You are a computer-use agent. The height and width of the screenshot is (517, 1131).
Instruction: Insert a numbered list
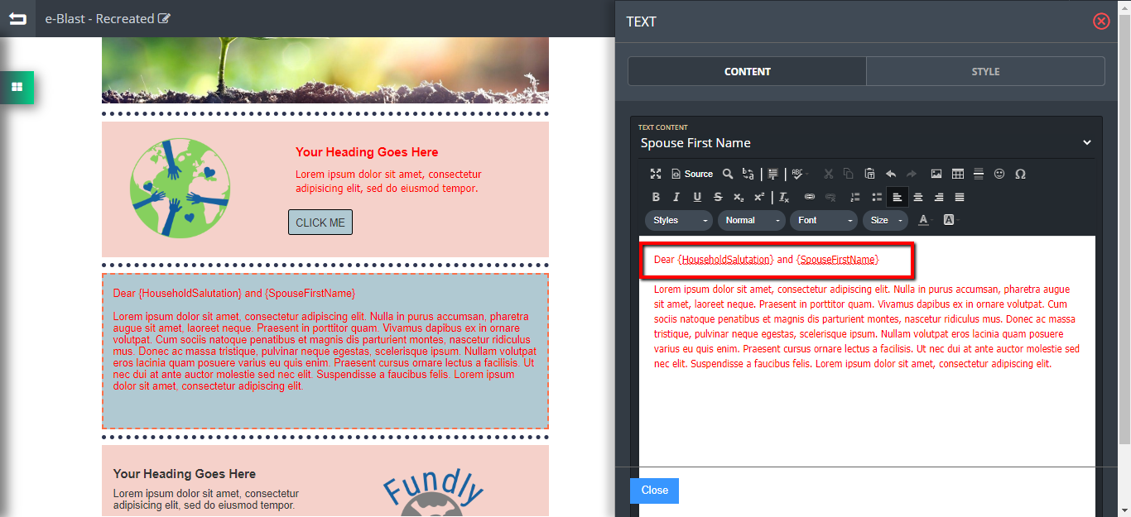coord(855,197)
